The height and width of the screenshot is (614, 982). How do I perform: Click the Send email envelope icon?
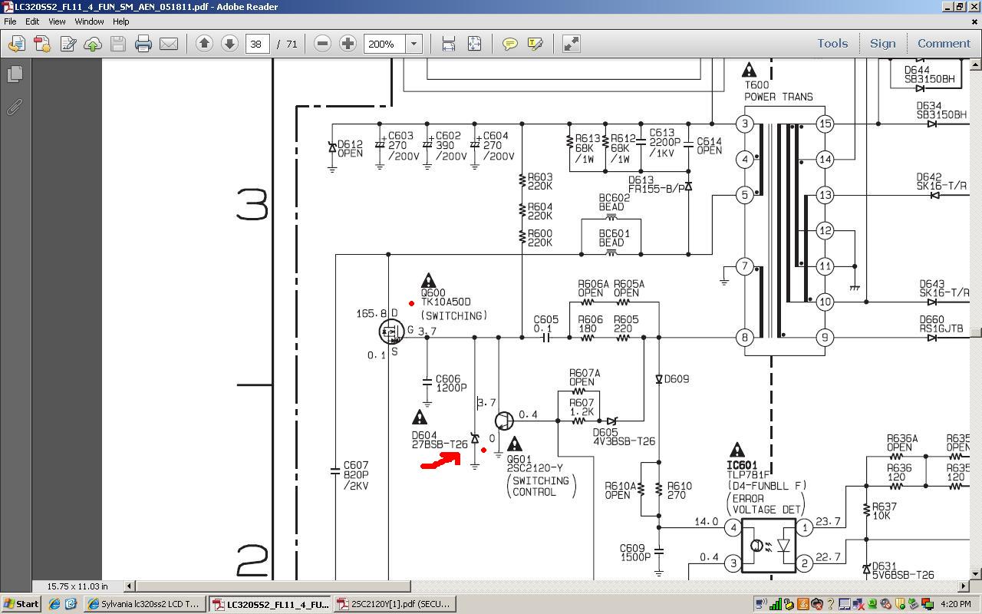click(x=169, y=44)
